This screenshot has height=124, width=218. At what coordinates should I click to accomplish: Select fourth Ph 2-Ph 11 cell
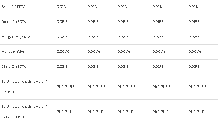[161, 112]
